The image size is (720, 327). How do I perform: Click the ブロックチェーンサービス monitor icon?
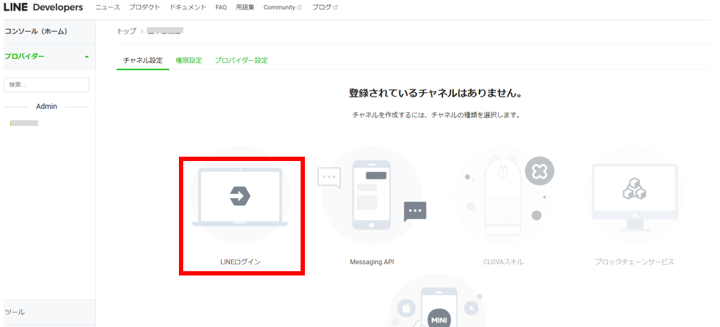pyautogui.click(x=635, y=198)
